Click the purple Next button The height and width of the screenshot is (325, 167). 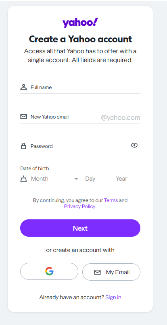click(x=80, y=228)
